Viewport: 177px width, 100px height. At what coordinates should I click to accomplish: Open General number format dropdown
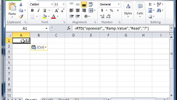pos(119,4)
